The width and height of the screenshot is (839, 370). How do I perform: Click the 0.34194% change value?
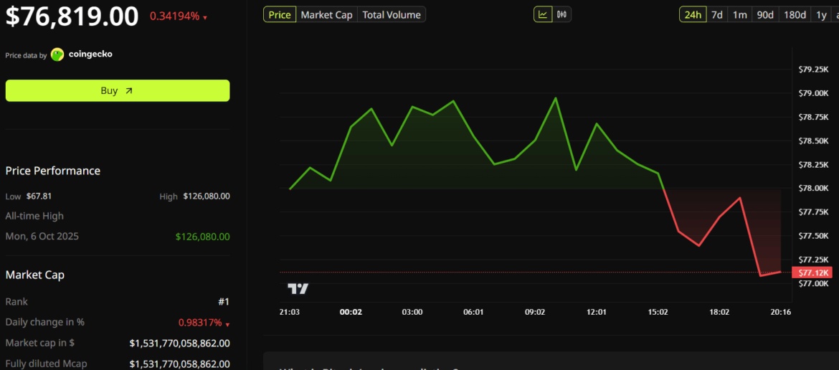[174, 16]
